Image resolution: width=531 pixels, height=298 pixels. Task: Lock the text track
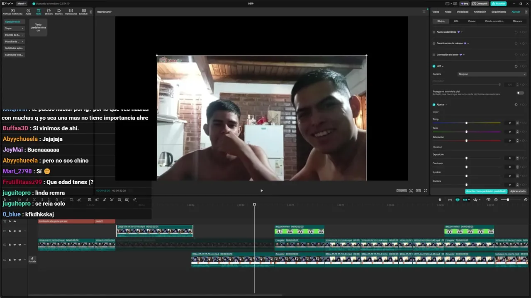pos(10,221)
